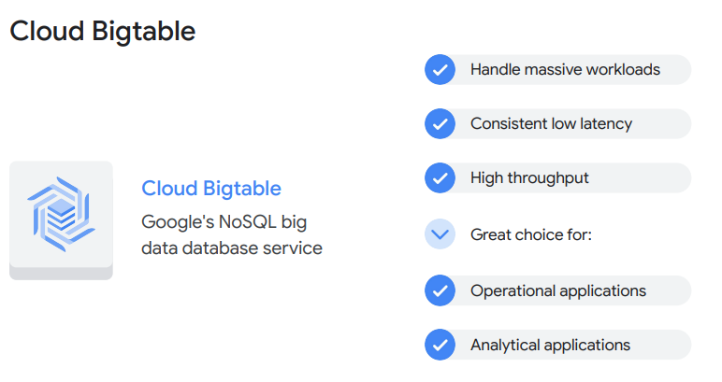Open the blue Cloud Bigtable link
Viewport: 722px width, 382px height.
(x=210, y=189)
